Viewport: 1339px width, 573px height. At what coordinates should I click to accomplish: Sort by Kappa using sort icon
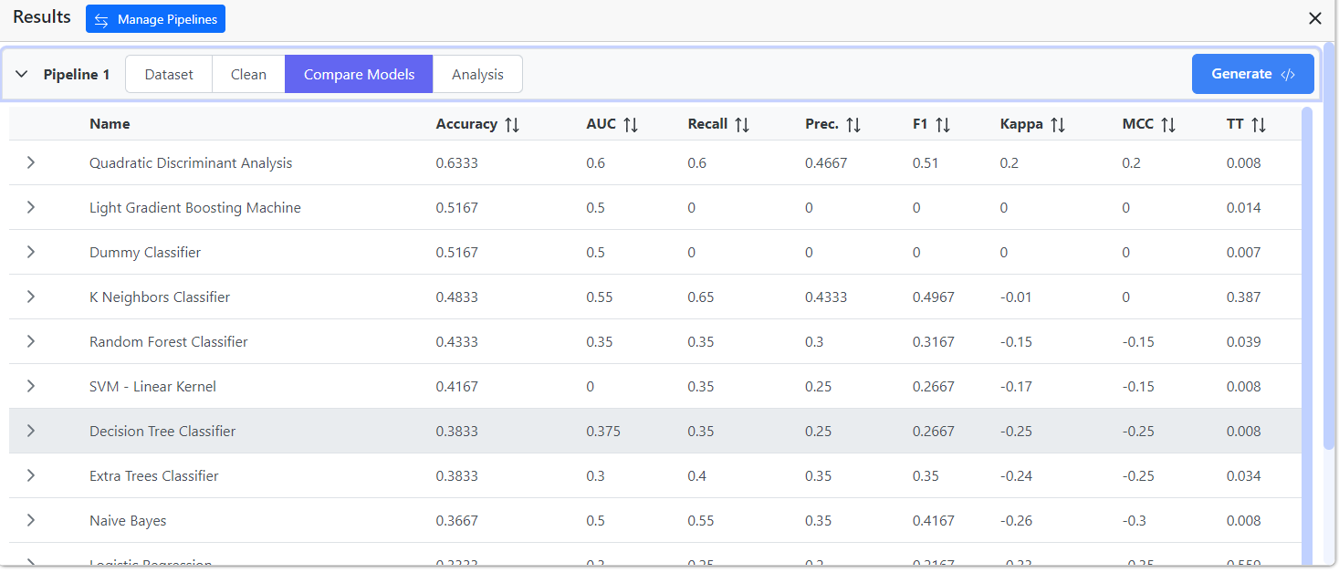[x=1058, y=124]
